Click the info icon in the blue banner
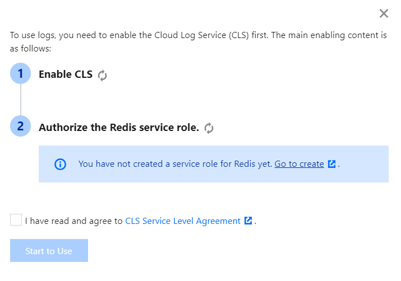This screenshot has height=281, width=401. [x=60, y=164]
